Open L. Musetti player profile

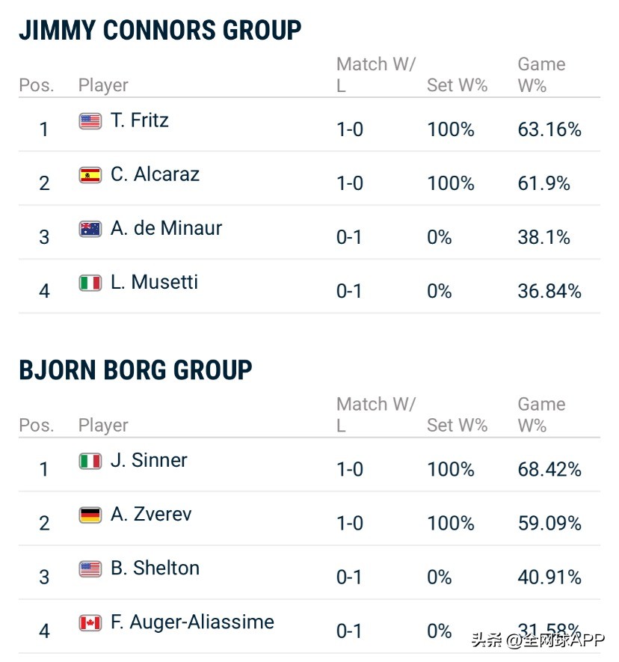(154, 282)
